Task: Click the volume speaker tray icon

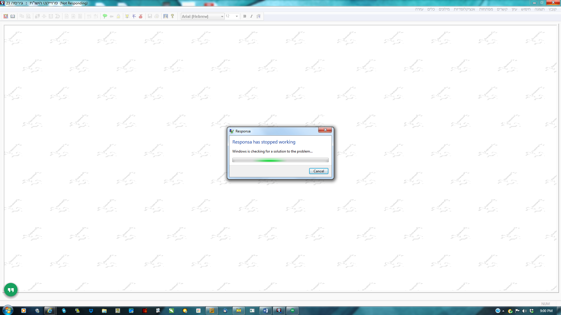Action: point(524,311)
